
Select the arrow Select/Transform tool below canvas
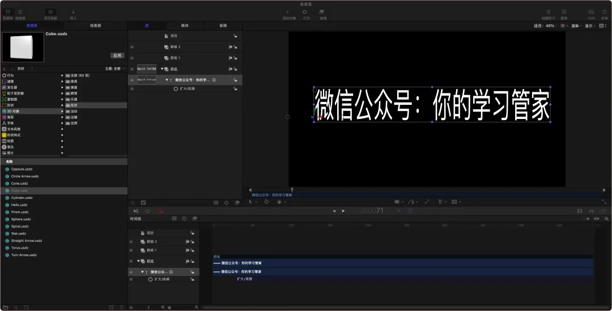pos(250,202)
